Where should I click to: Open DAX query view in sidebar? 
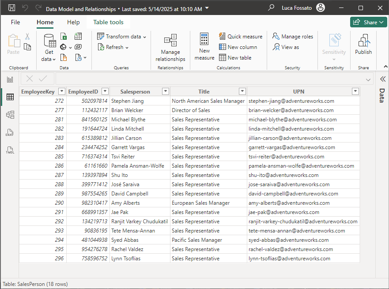[9, 133]
